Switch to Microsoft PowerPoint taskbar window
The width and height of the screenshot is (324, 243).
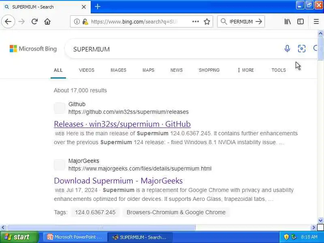click(75, 237)
